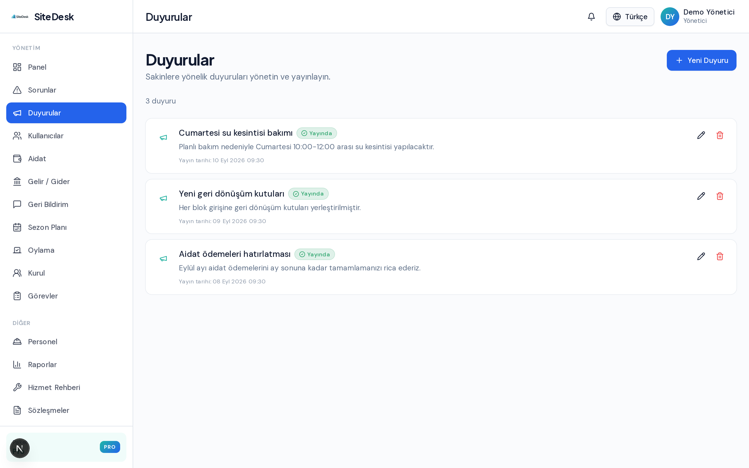The height and width of the screenshot is (468, 749).
Task: Open Panel in the sidebar
Action: [x=66, y=67]
